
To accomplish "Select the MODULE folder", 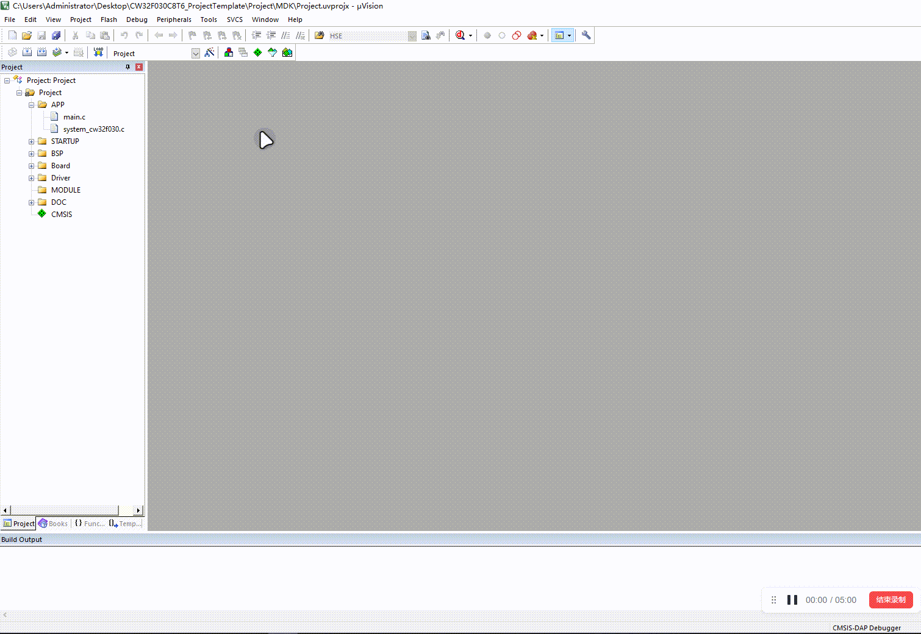I will tap(66, 190).
